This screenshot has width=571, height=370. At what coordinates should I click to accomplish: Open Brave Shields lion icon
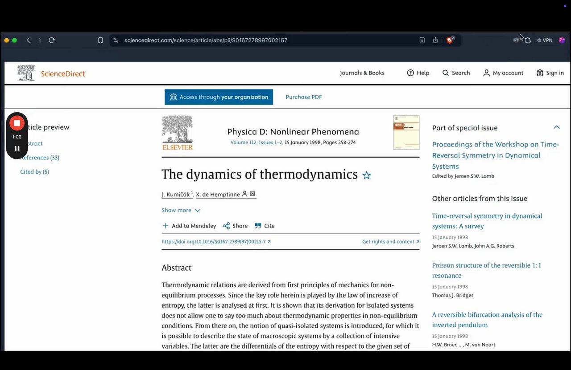(x=450, y=40)
